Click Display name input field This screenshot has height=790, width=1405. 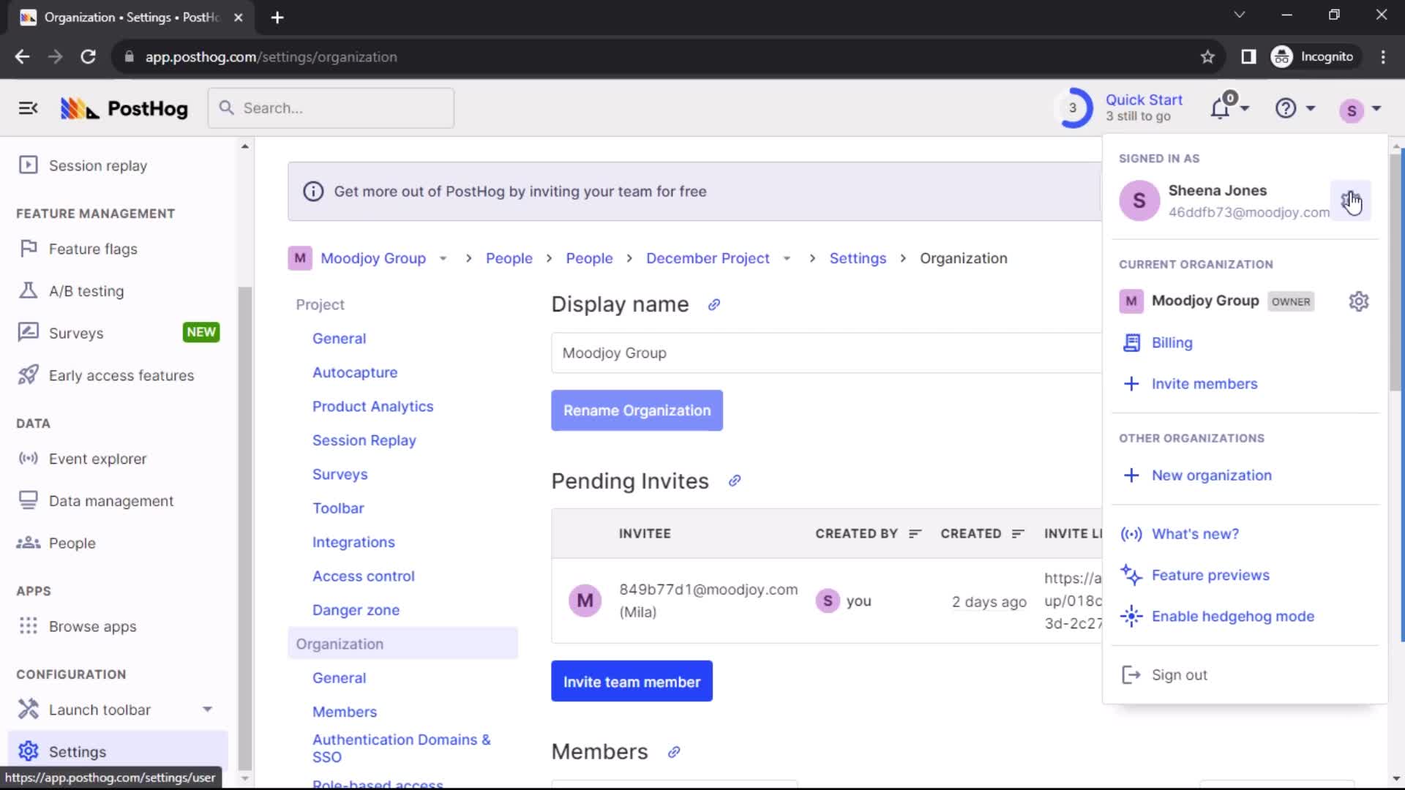[823, 352]
